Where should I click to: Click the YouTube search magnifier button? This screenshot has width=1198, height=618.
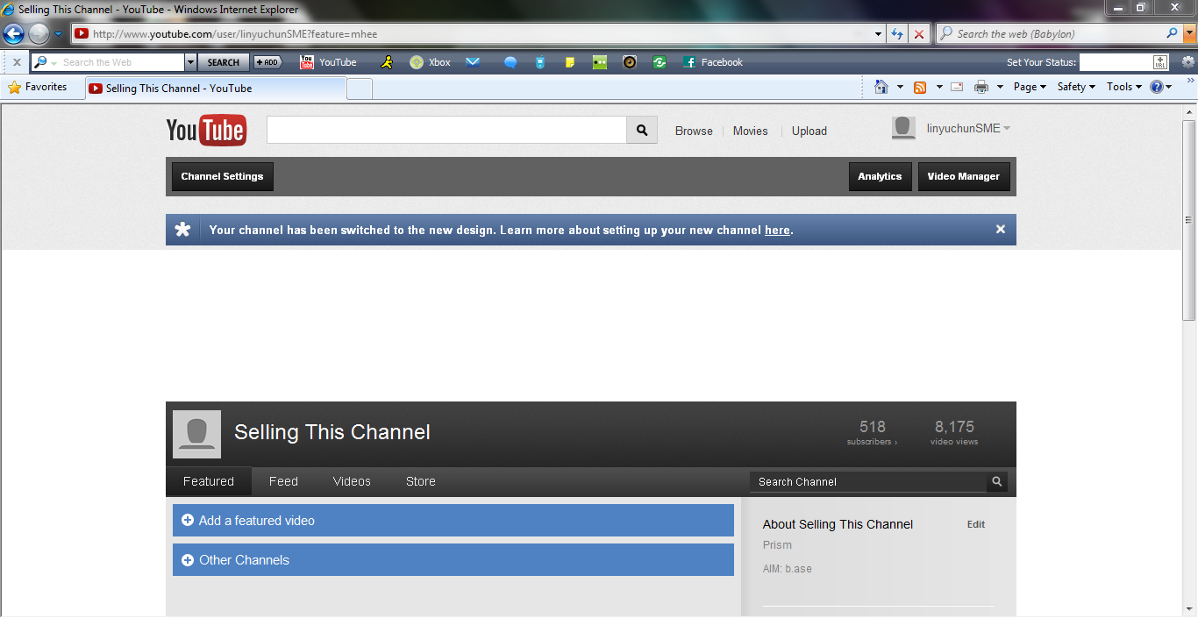(x=642, y=130)
